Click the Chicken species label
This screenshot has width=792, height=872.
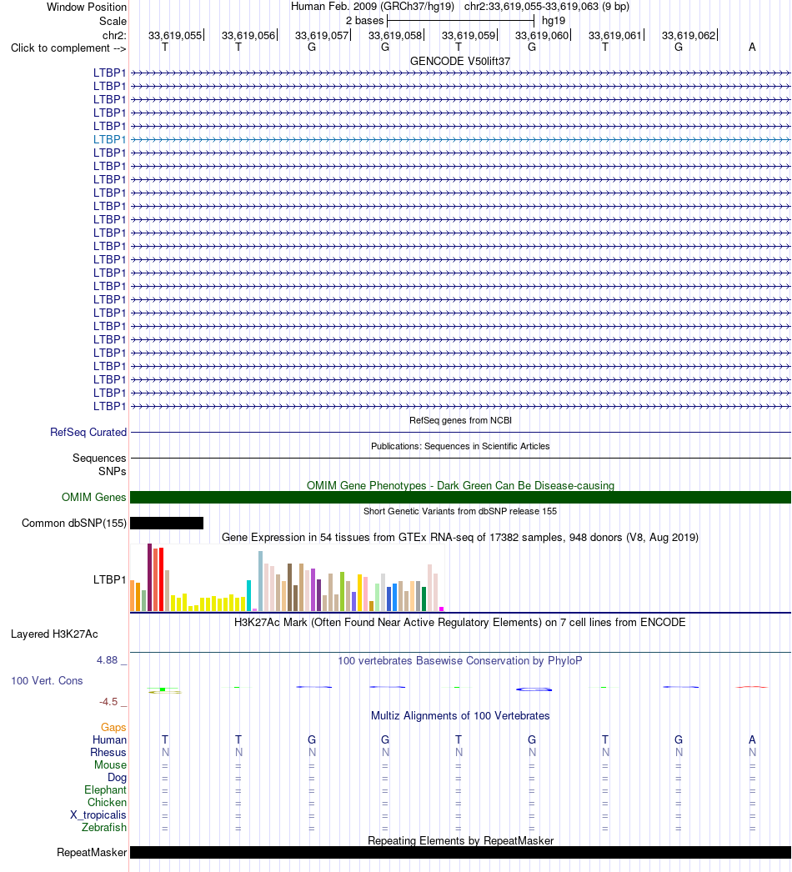pyautogui.click(x=107, y=803)
